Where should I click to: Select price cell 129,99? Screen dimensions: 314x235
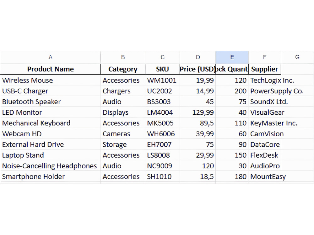[198, 112]
